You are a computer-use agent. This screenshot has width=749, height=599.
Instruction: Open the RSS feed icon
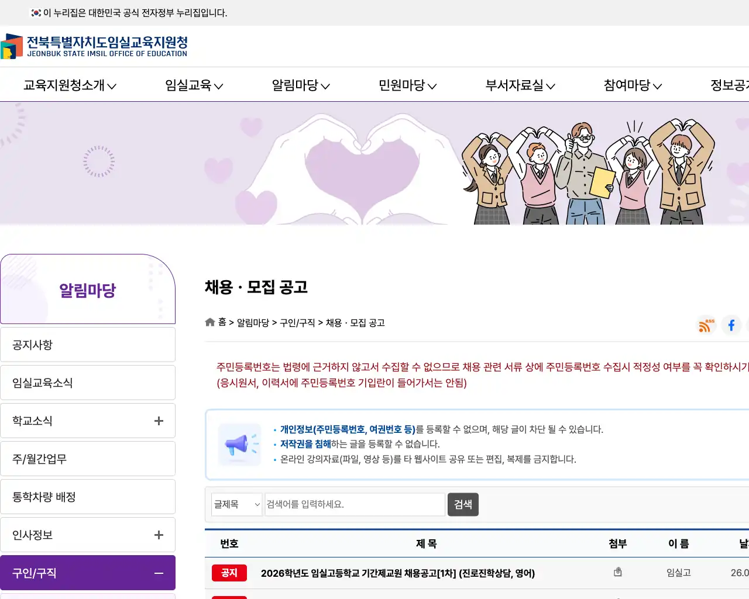pos(705,326)
